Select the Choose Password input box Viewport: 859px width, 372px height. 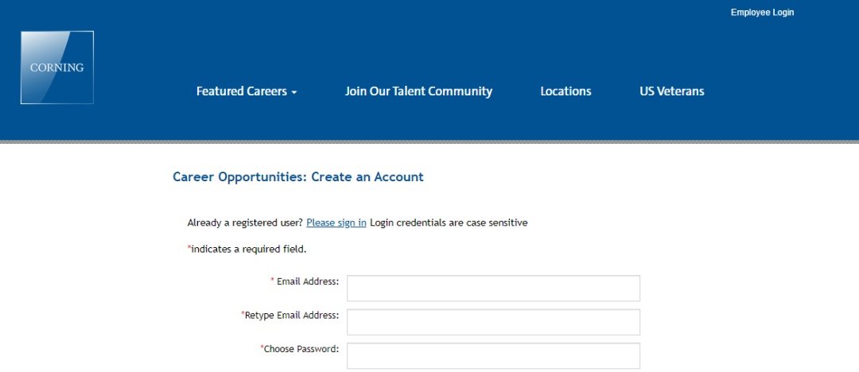point(493,355)
